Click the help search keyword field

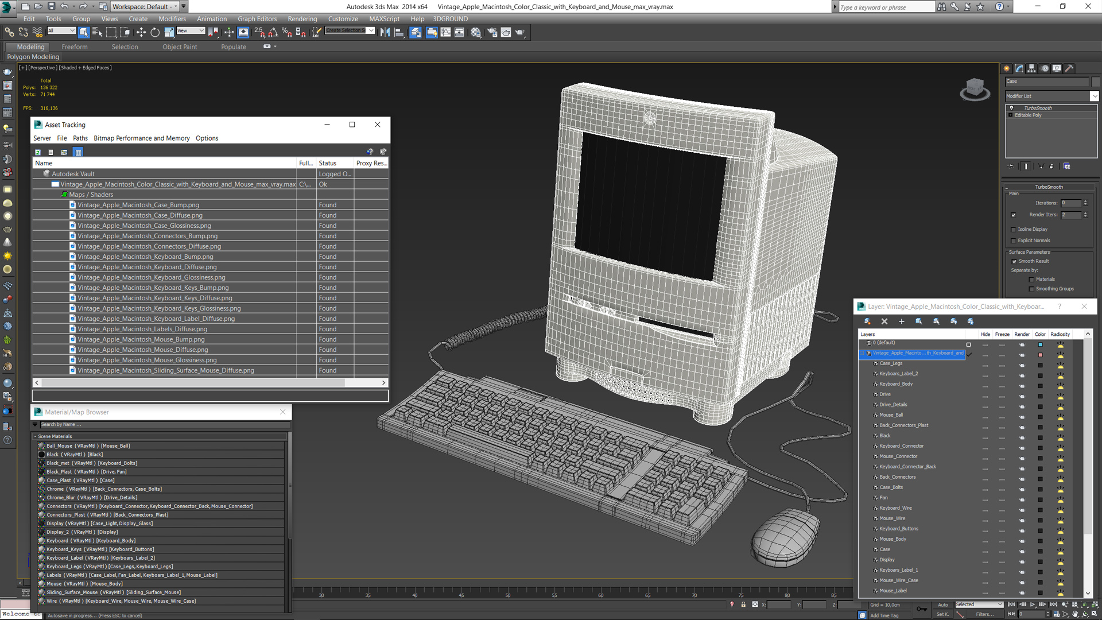tap(886, 7)
